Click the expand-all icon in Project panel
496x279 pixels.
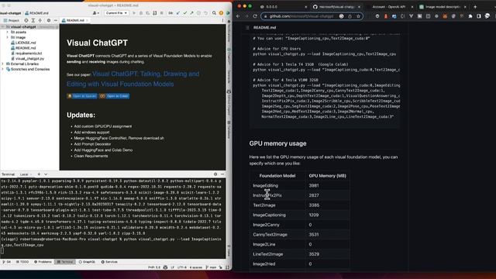click(x=33, y=20)
